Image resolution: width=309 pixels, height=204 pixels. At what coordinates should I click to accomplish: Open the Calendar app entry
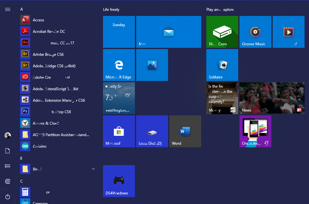(57, 201)
